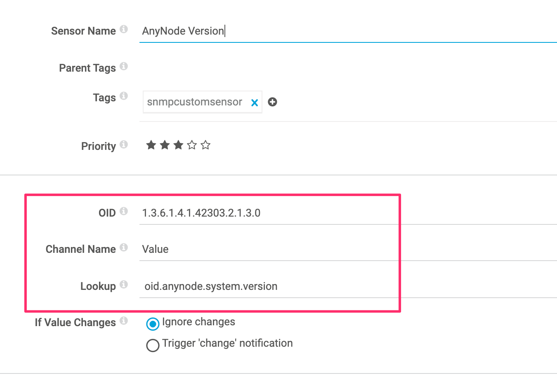557x378 pixels.
Task: Set priority to one star
Action: point(151,145)
